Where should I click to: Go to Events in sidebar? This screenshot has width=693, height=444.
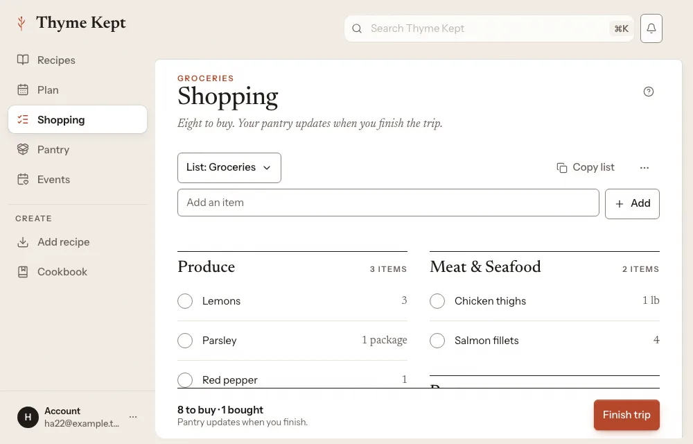(78, 179)
